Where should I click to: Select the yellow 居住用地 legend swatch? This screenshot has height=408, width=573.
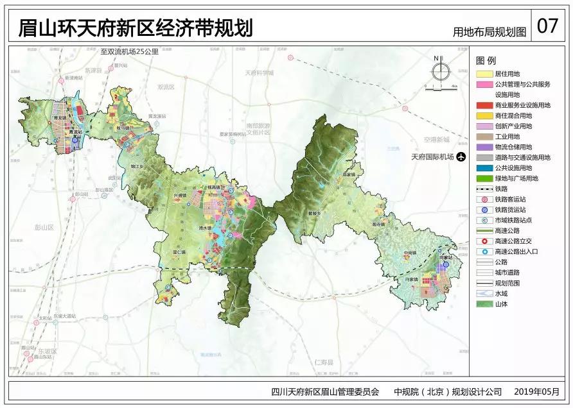click(x=484, y=74)
